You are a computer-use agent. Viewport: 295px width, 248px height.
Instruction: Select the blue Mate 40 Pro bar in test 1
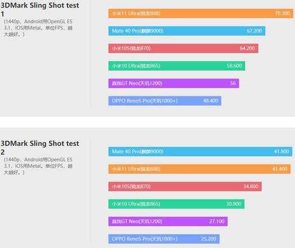187,31
